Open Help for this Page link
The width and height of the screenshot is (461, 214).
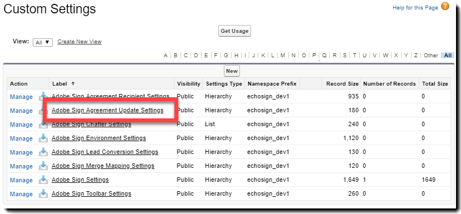point(415,8)
